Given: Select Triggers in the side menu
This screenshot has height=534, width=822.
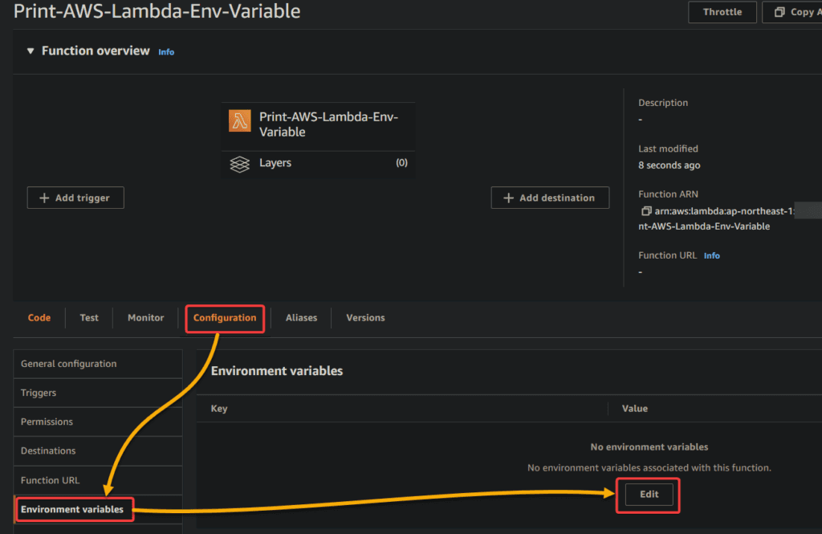Looking at the screenshot, I should 98,393.
